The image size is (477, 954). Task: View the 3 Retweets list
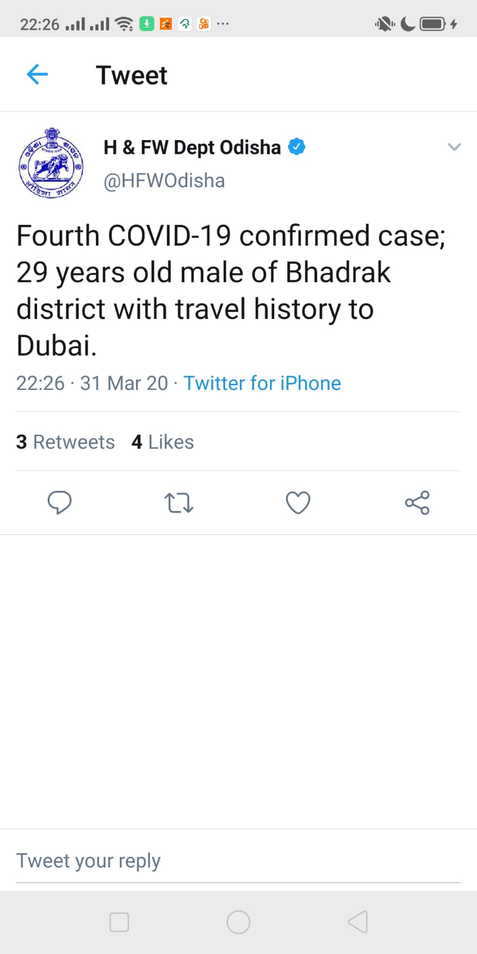click(x=66, y=442)
